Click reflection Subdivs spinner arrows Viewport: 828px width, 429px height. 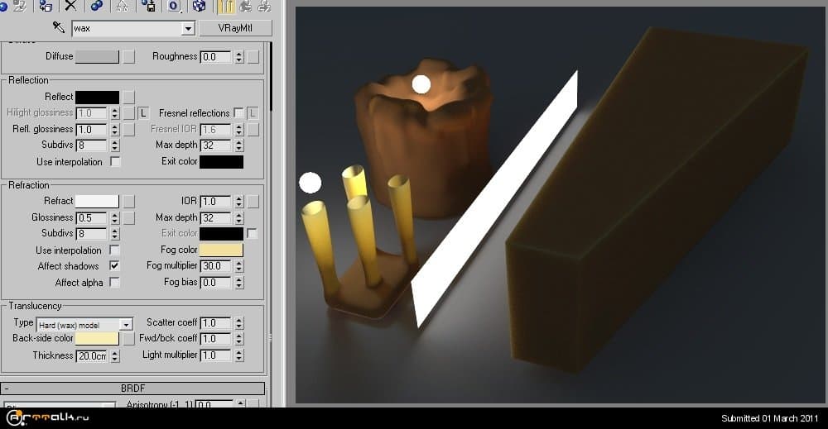pyautogui.click(x=114, y=145)
